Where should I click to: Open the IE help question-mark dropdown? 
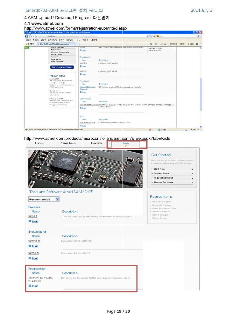pyautogui.click(x=197, y=44)
